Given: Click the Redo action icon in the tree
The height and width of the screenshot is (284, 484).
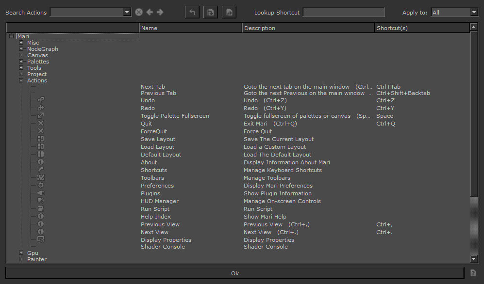Looking at the screenshot, I should pos(41,108).
